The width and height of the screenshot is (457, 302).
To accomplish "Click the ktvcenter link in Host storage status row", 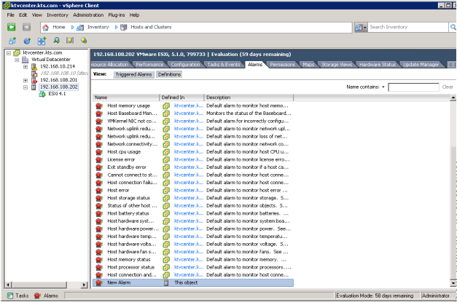I will 189,198.
